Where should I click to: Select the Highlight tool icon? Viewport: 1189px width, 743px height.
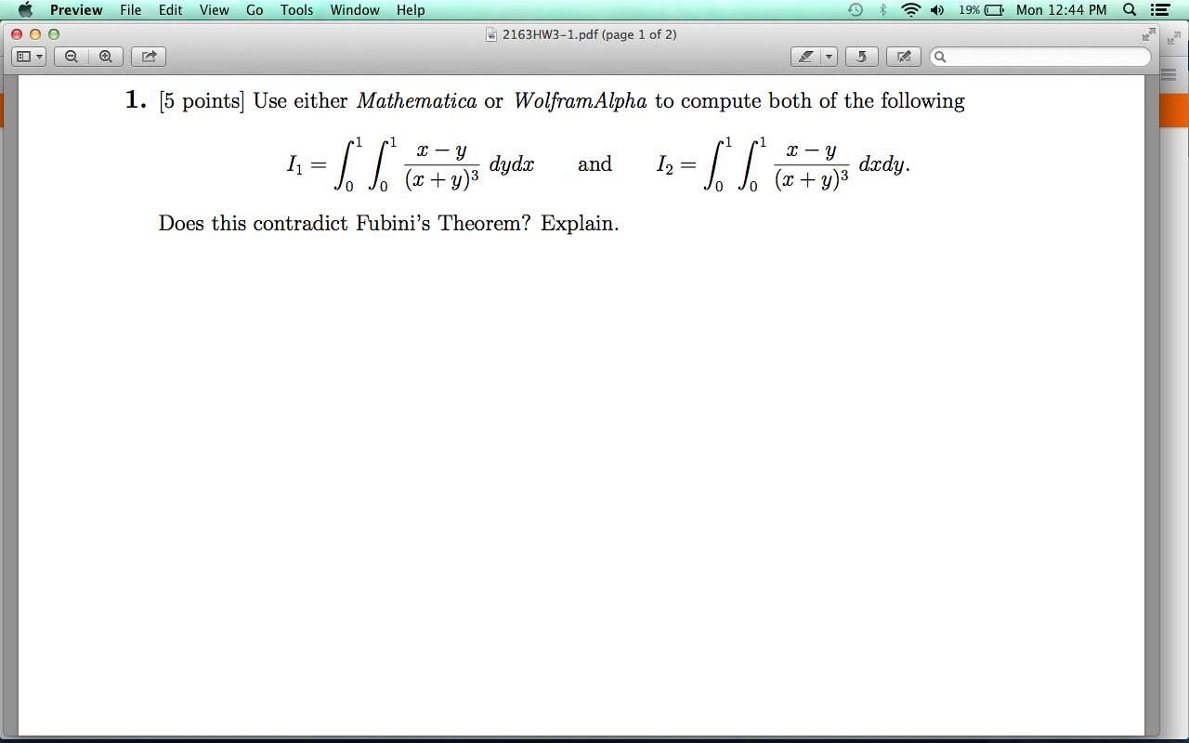pyautogui.click(x=806, y=56)
